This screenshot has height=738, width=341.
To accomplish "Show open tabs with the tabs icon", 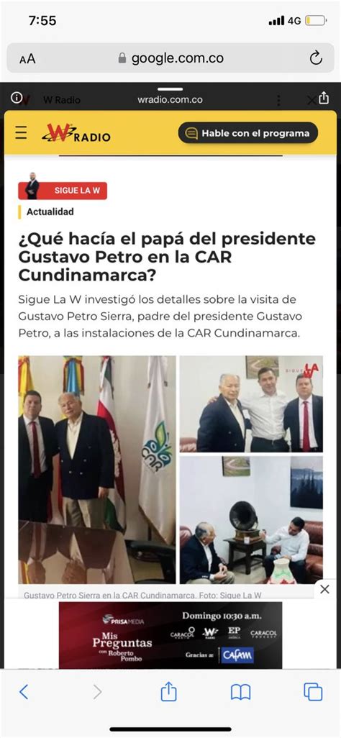I will [313, 692].
